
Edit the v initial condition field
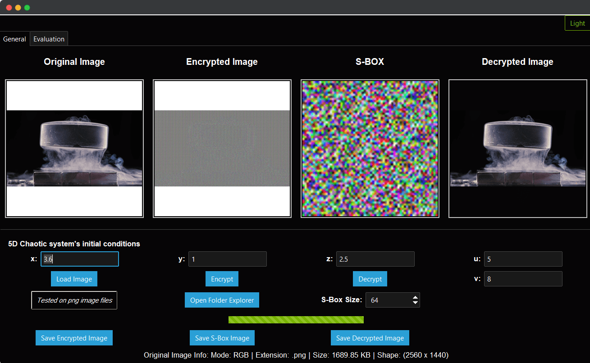click(x=523, y=279)
